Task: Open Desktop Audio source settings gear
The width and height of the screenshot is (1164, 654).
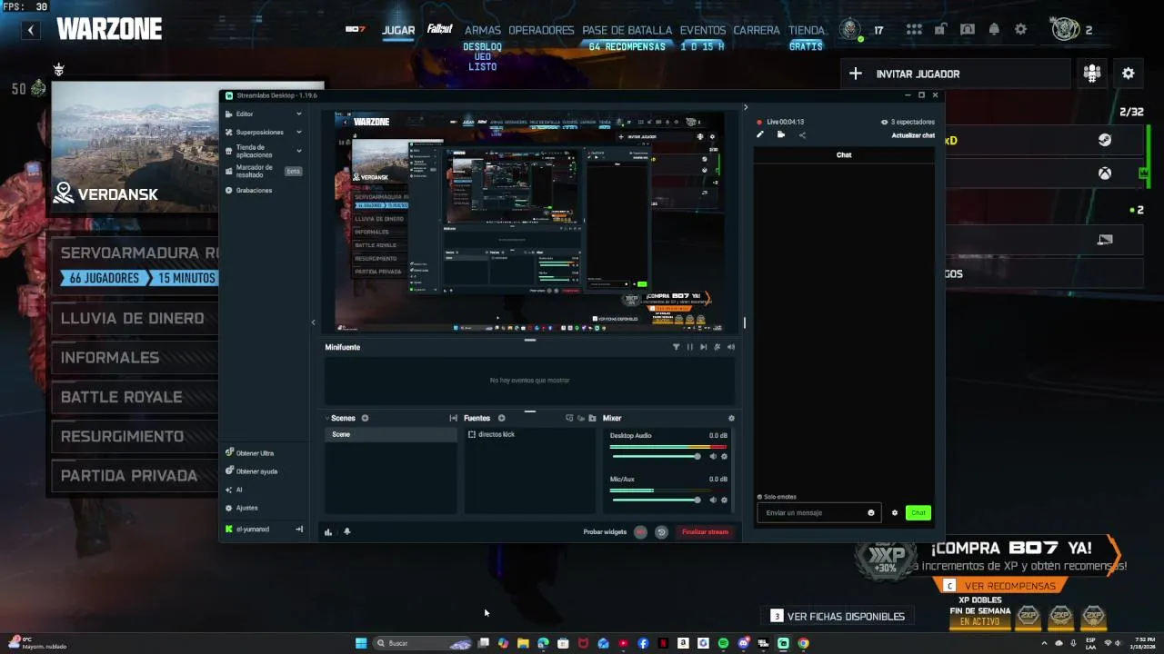Action: coord(725,457)
